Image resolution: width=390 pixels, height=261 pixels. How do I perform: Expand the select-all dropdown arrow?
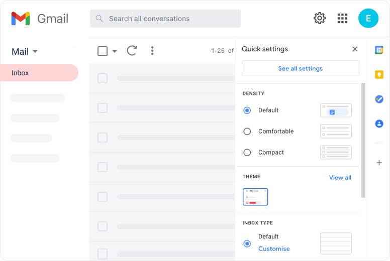[115, 51]
